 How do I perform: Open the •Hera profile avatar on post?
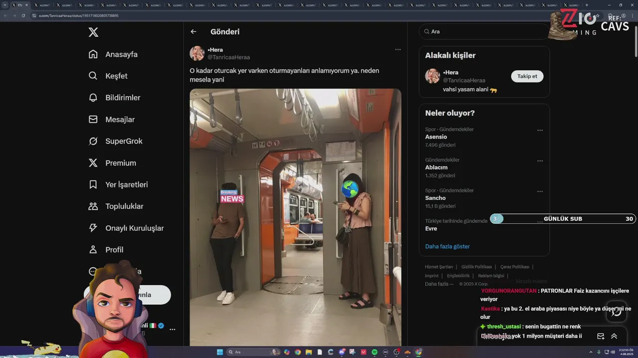coord(197,53)
